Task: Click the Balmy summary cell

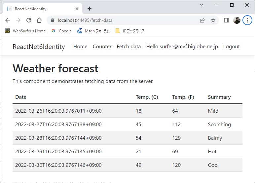Action: coord(215,138)
